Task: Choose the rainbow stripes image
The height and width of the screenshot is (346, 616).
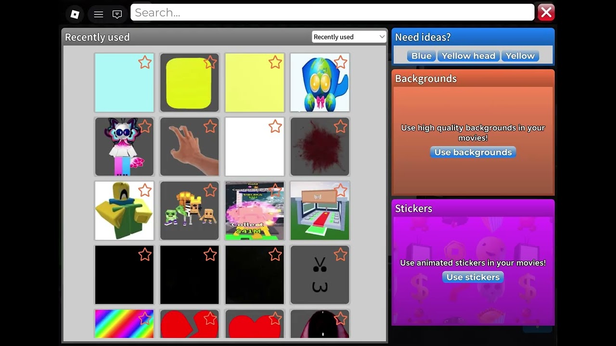Action: [x=124, y=324]
